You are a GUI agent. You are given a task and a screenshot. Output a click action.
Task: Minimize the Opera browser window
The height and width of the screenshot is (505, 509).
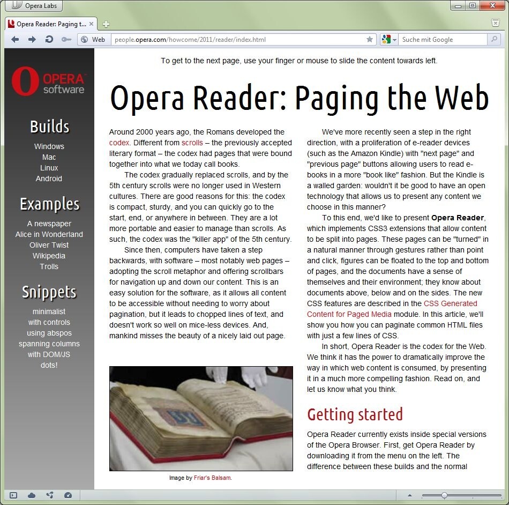point(458,5)
